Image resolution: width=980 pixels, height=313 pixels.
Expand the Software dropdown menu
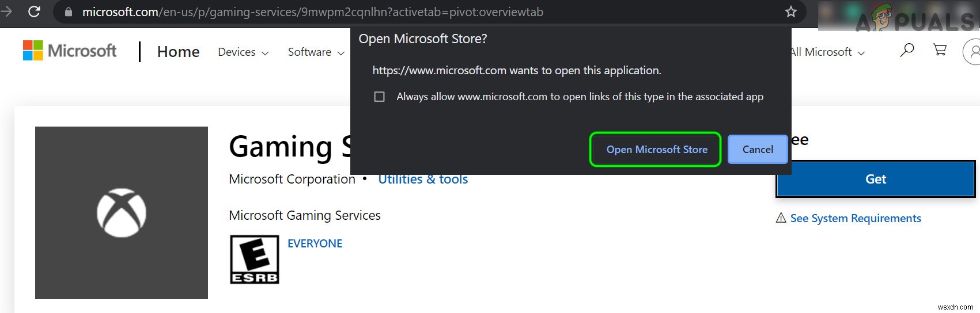pos(316,52)
